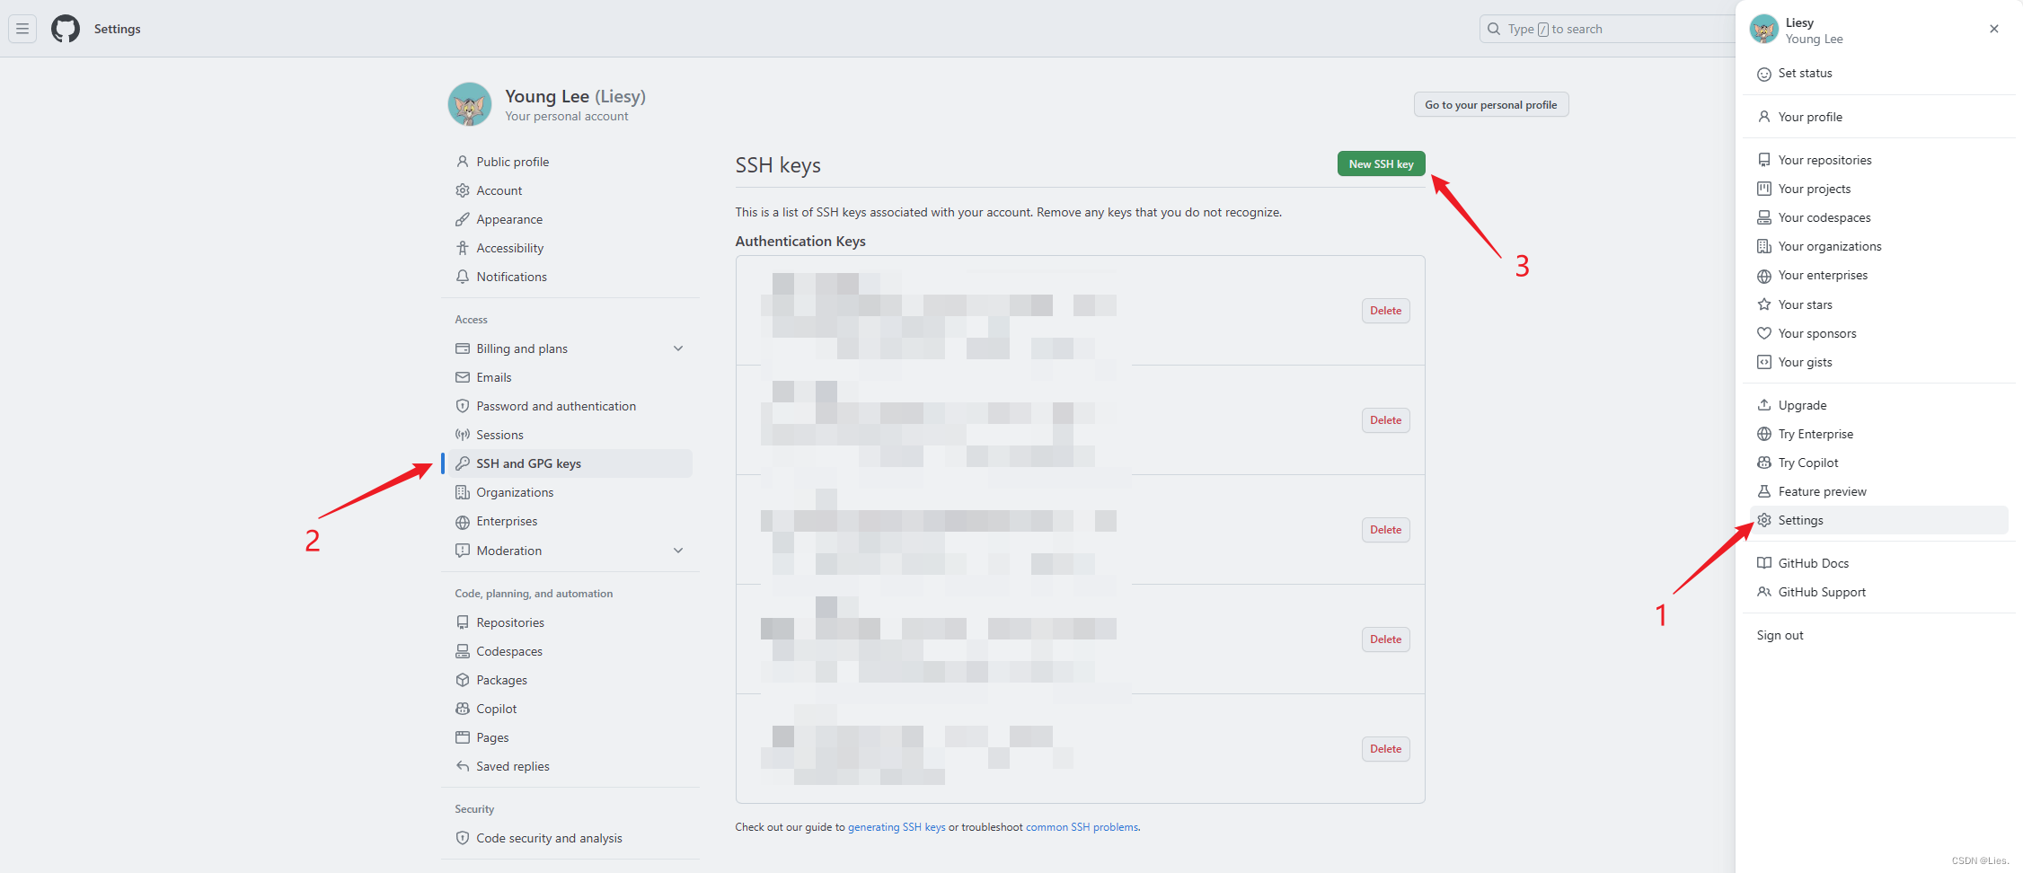Image resolution: width=2023 pixels, height=873 pixels.
Task: Go to your personal profile
Action: [1491, 105]
